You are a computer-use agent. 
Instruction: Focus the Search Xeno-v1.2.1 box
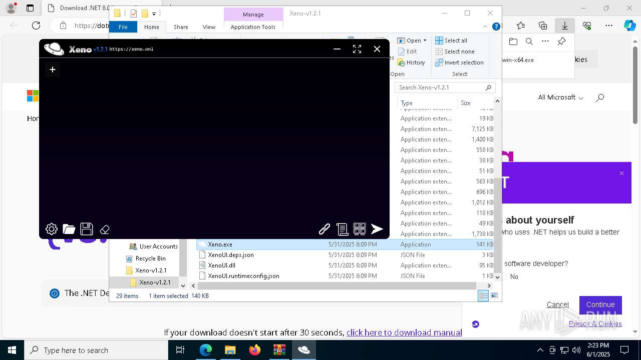click(445, 87)
